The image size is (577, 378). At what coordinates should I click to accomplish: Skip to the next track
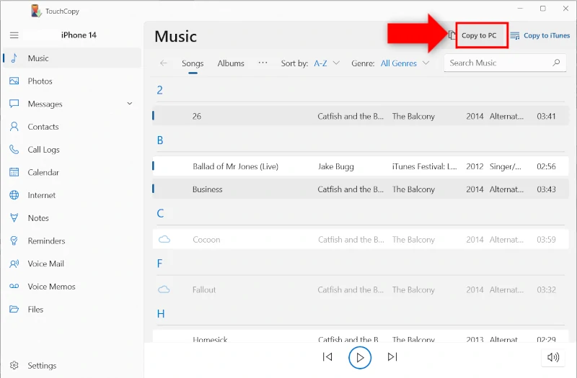pos(392,357)
